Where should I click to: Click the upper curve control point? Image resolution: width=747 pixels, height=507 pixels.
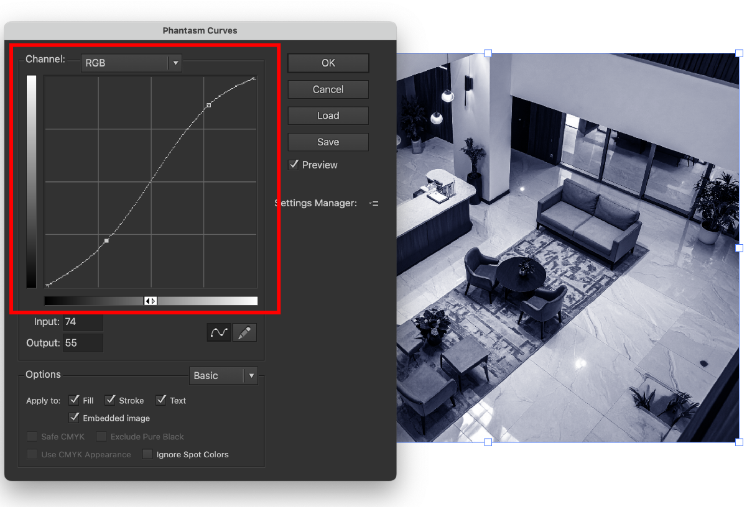coord(208,105)
